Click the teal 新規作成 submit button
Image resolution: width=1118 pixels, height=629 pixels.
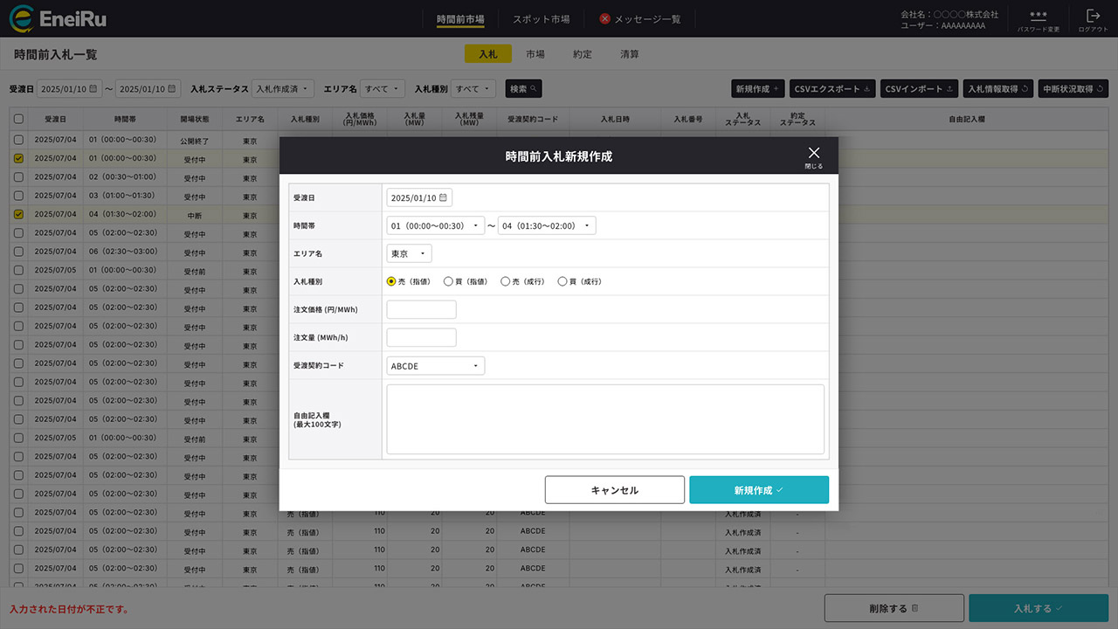(x=758, y=490)
